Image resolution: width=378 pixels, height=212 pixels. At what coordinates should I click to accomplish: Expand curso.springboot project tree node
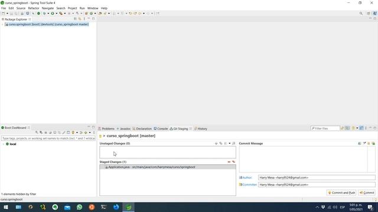click(2, 24)
